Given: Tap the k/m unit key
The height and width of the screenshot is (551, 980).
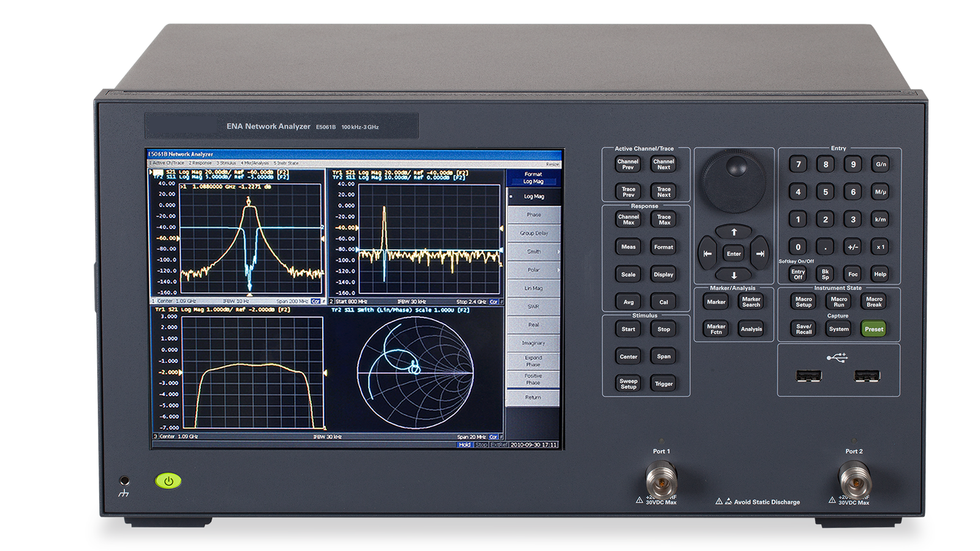Looking at the screenshot, I should pyautogui.click(x=881, y=219).
